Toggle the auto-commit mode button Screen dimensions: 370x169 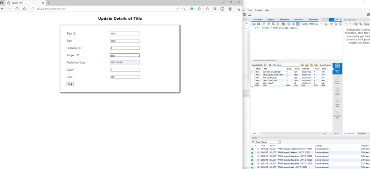298,24
